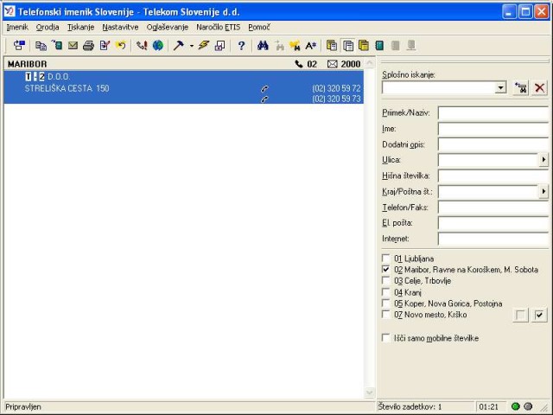Expand the Kraj/Poštna št. field arrow button
The image size is (553, 415).
[543, 191]
